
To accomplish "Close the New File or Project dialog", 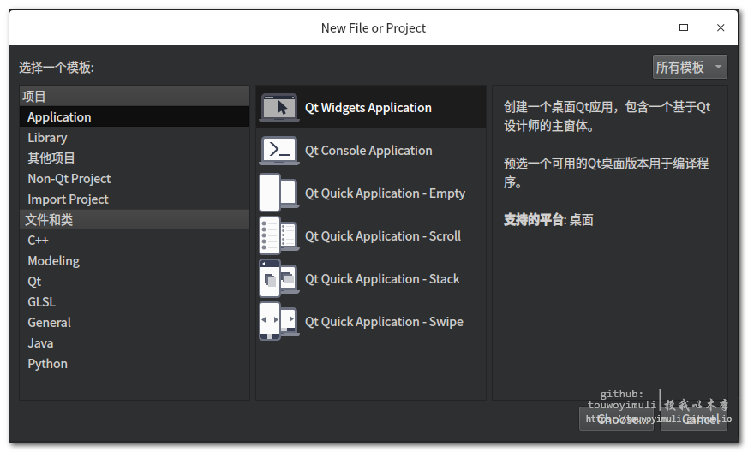I will pyautogui.click(x=721, y=27).
